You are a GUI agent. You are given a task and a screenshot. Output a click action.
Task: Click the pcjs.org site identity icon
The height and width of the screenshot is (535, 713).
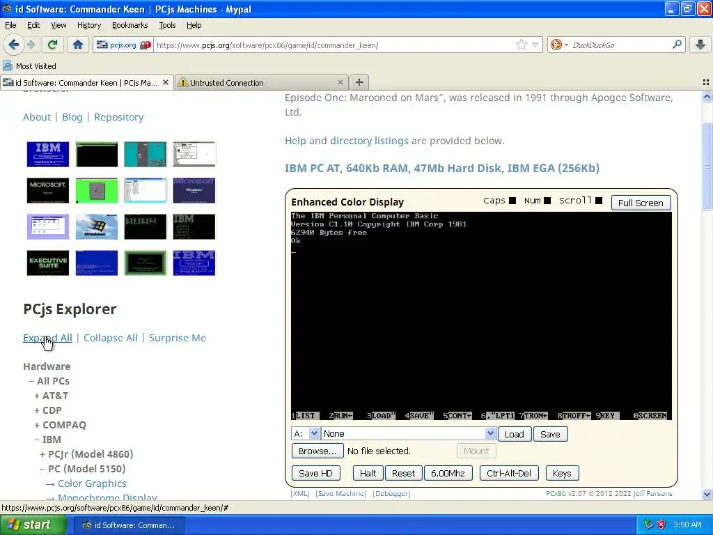[123, 45]
